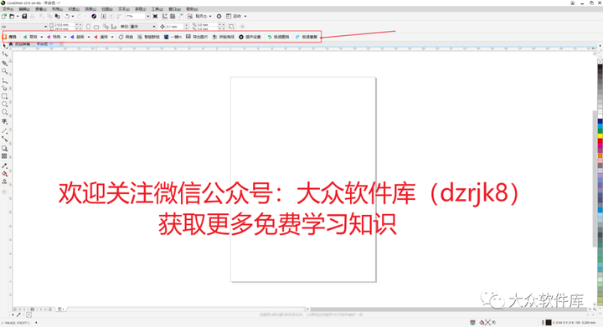This screenshot has width=603, height=327.
Task: Open the zoom level dropdown
Action: 148,16
